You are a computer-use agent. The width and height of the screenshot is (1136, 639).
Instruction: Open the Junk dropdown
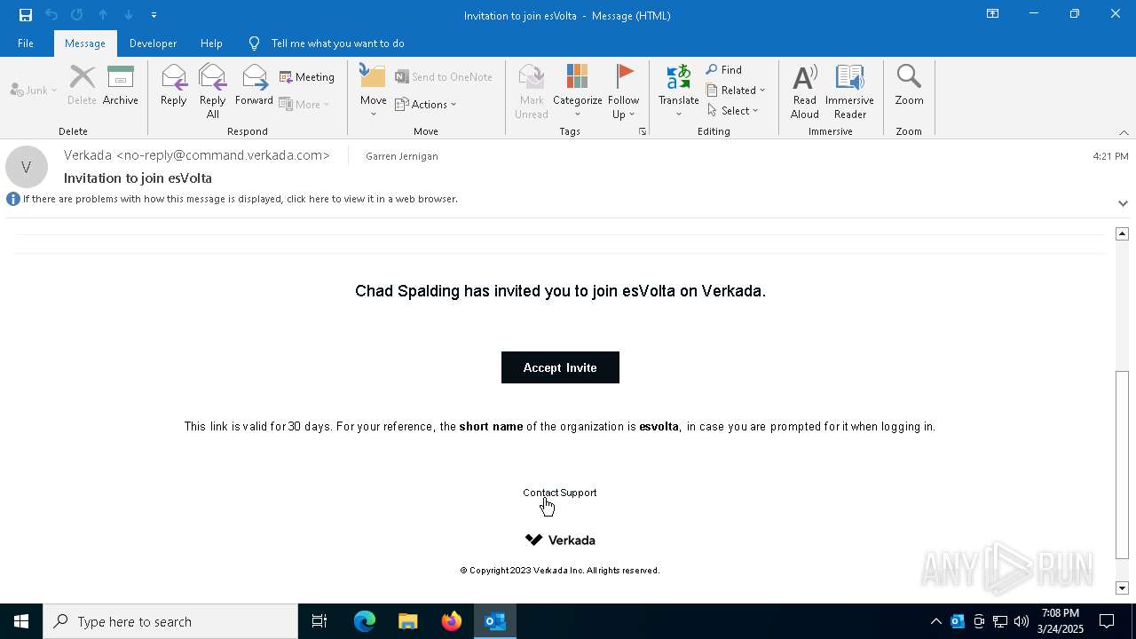34,90
